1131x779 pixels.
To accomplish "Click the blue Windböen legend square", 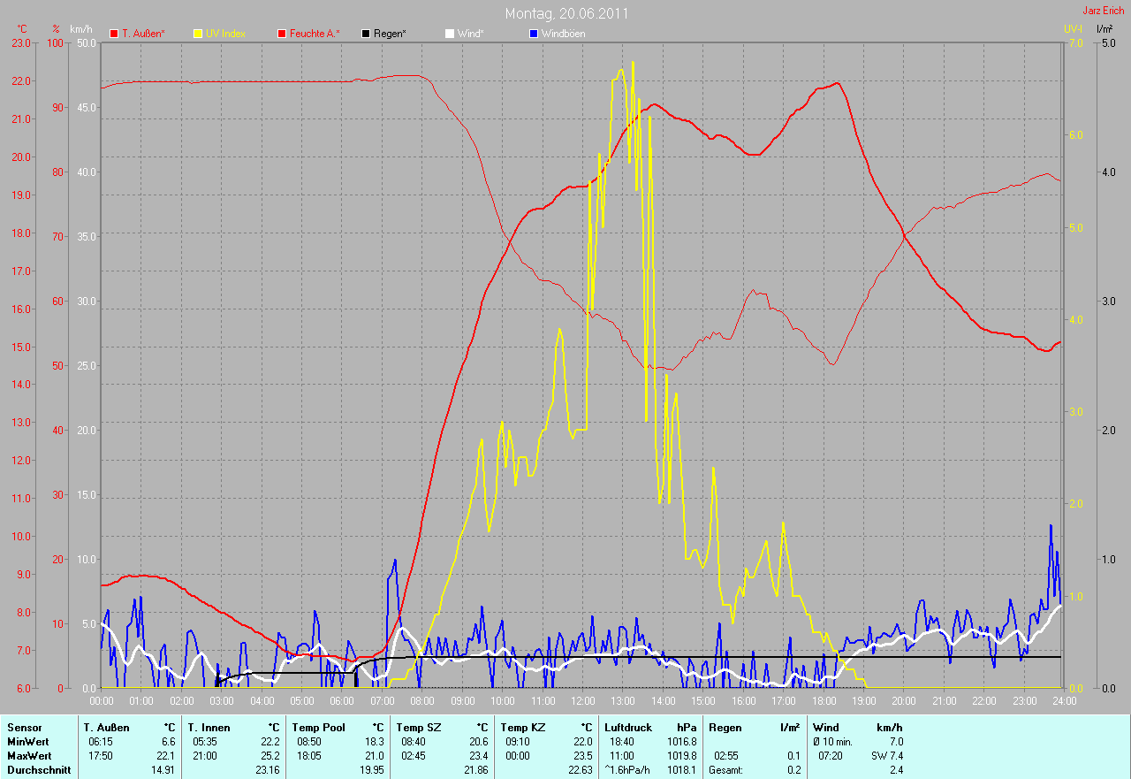I will click(x=534, y=34).
